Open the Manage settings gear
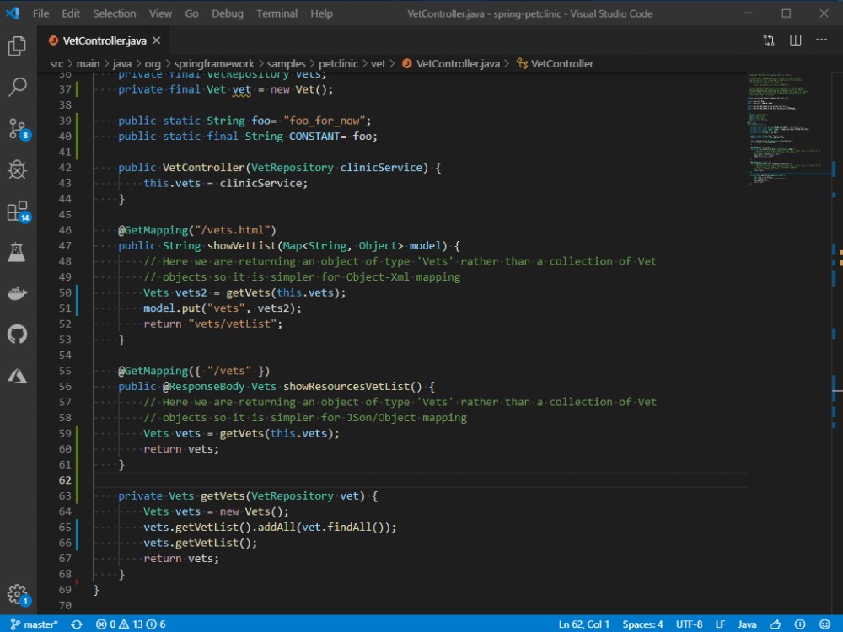This screenshot has height=632, width=843. click(x=19, y=593)
